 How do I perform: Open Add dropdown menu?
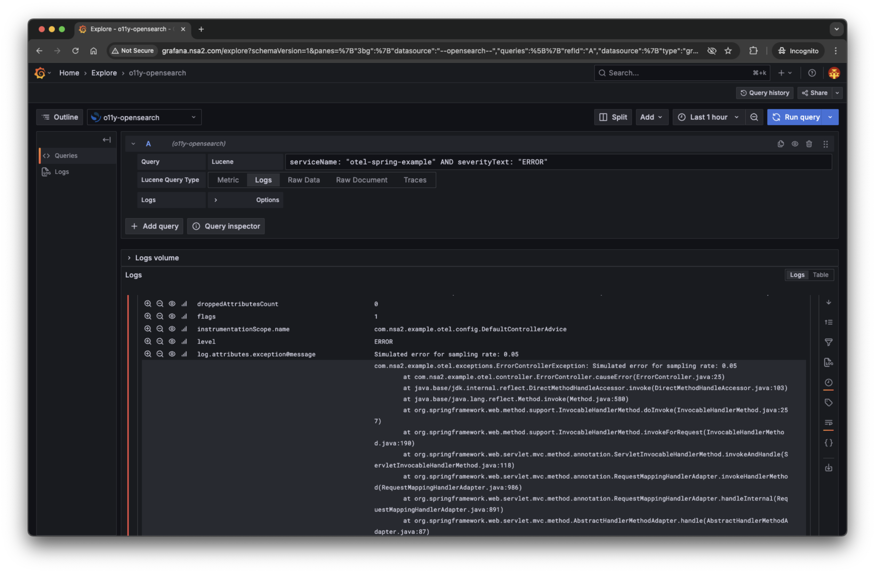(x=652, y=117)
